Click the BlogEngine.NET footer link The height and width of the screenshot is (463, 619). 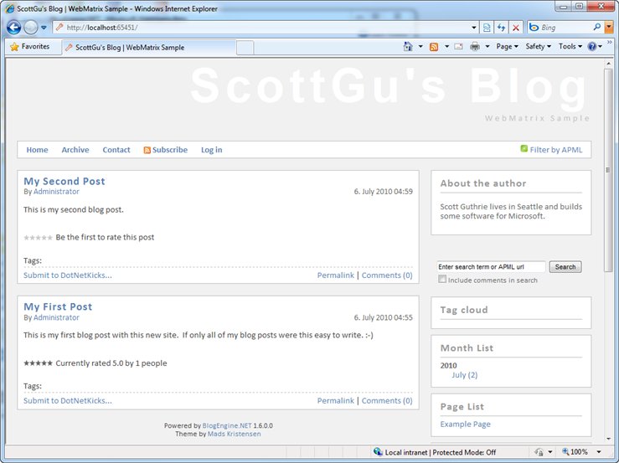click(x=227, y=425)
